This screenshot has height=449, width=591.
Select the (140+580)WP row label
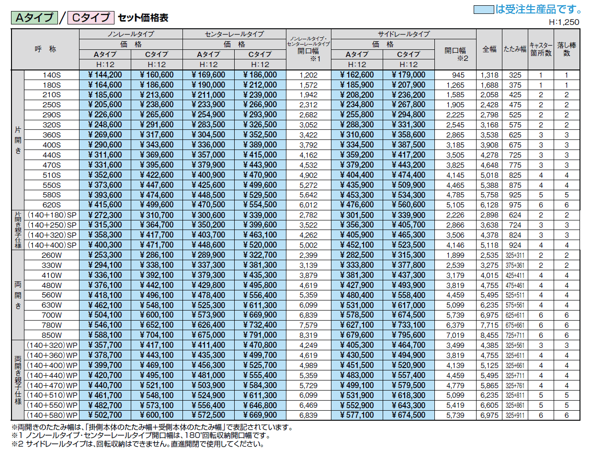52,415
